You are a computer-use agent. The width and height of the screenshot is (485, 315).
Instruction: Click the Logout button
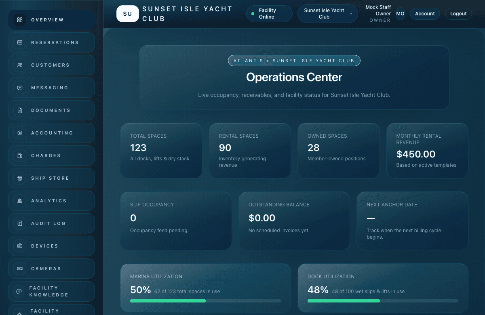458,14
